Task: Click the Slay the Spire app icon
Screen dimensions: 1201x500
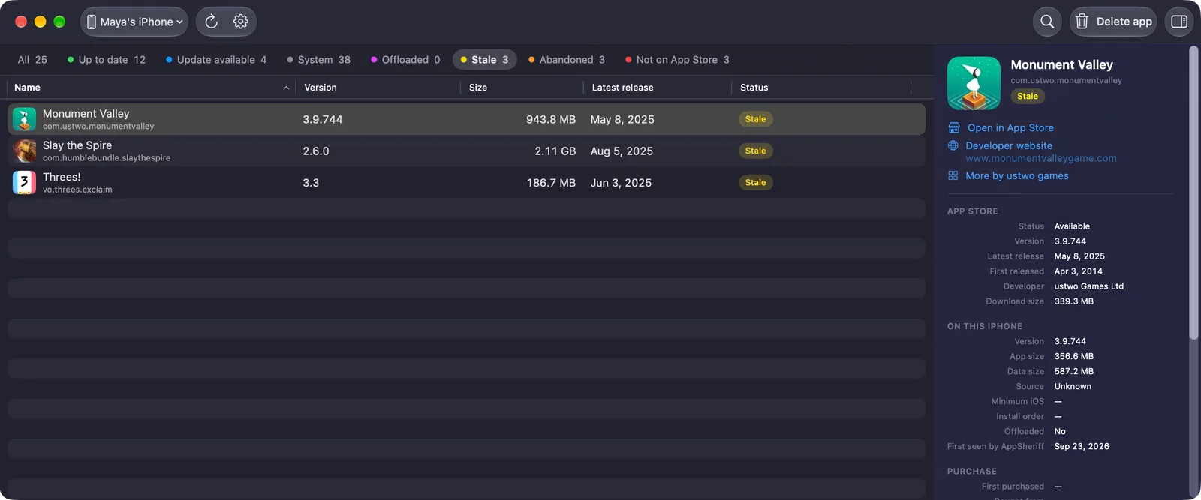Action: pos(24,151)
